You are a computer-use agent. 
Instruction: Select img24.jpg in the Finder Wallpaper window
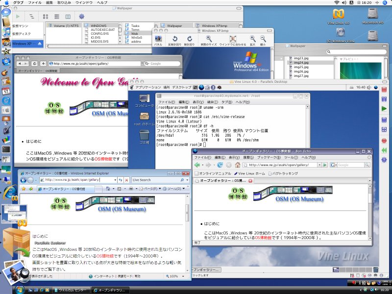tap(301, 63)
